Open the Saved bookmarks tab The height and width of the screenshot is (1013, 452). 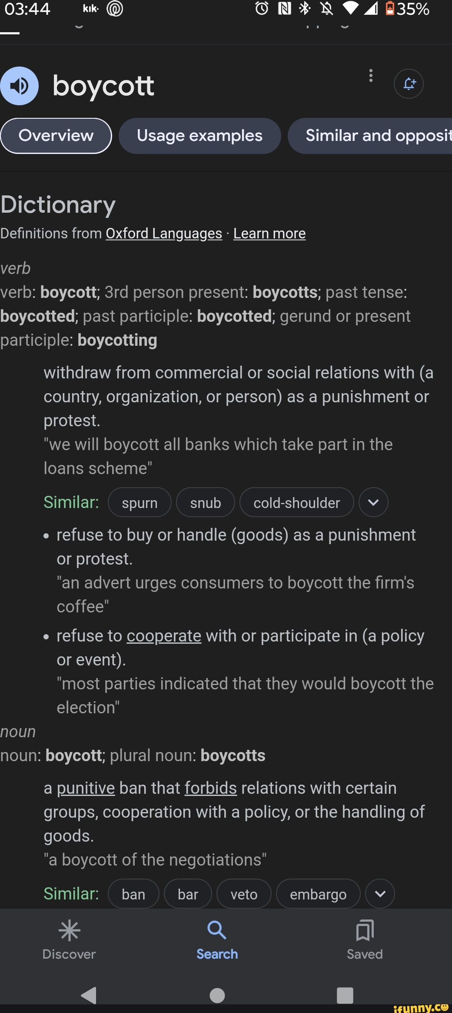[365, 939]
